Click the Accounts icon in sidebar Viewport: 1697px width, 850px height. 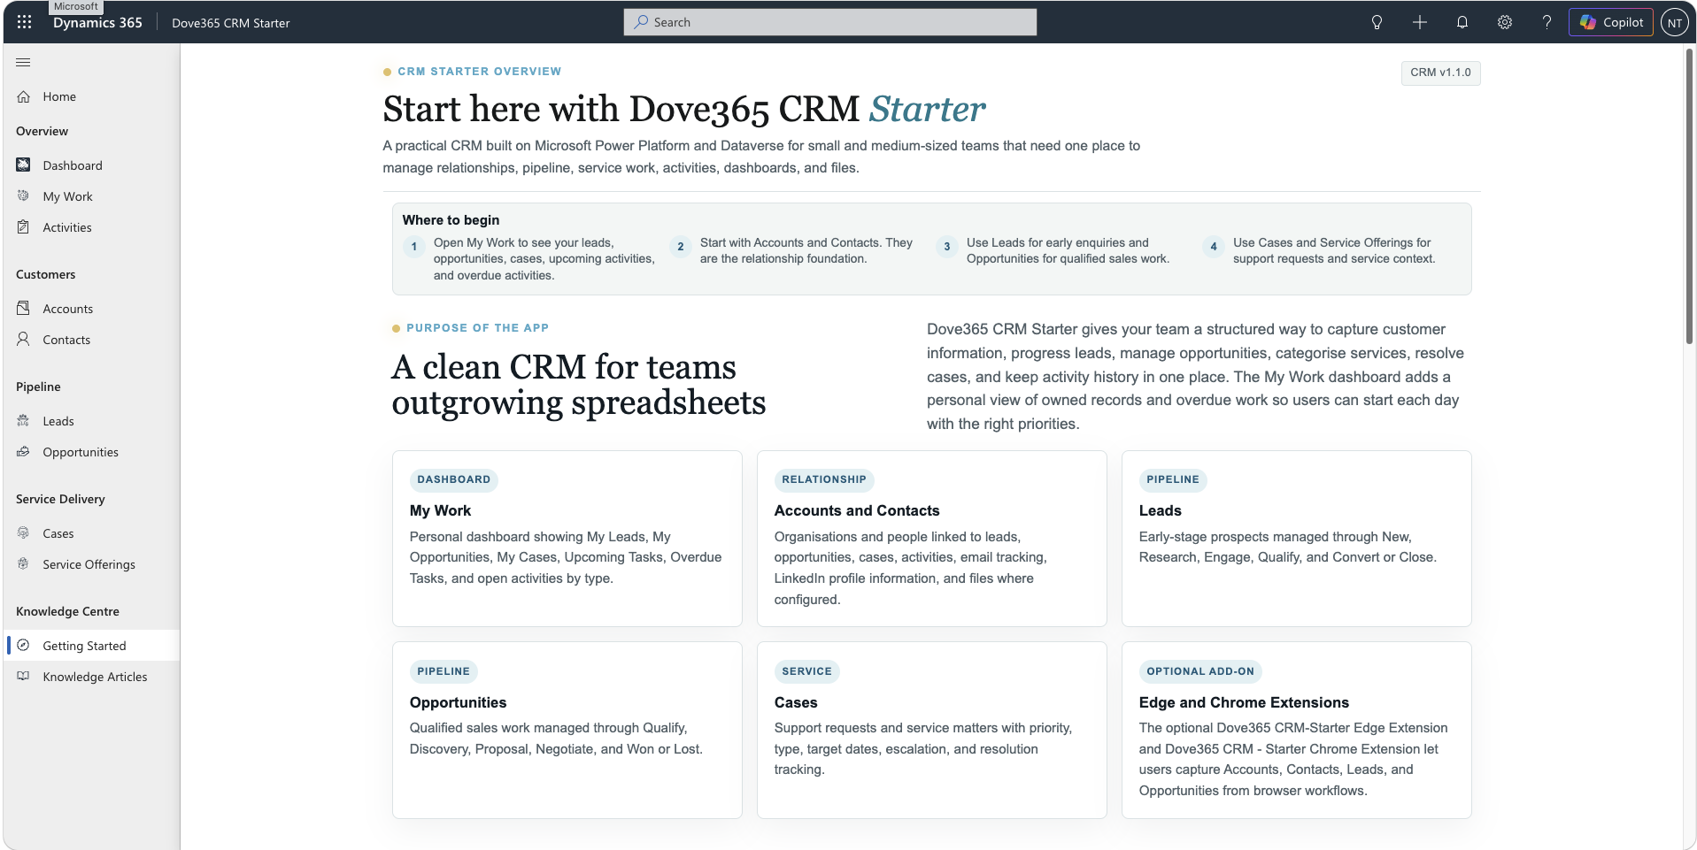coord(24,308)
